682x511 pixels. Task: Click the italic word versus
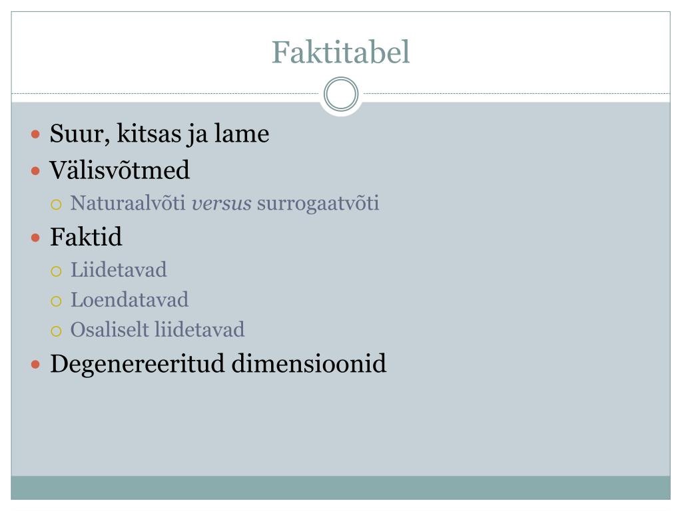pyautogui.click(x=221, y=204)
